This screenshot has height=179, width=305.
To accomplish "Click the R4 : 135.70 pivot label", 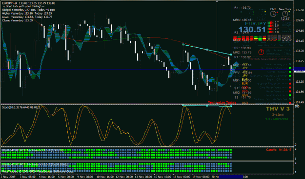I will (243, 8).
